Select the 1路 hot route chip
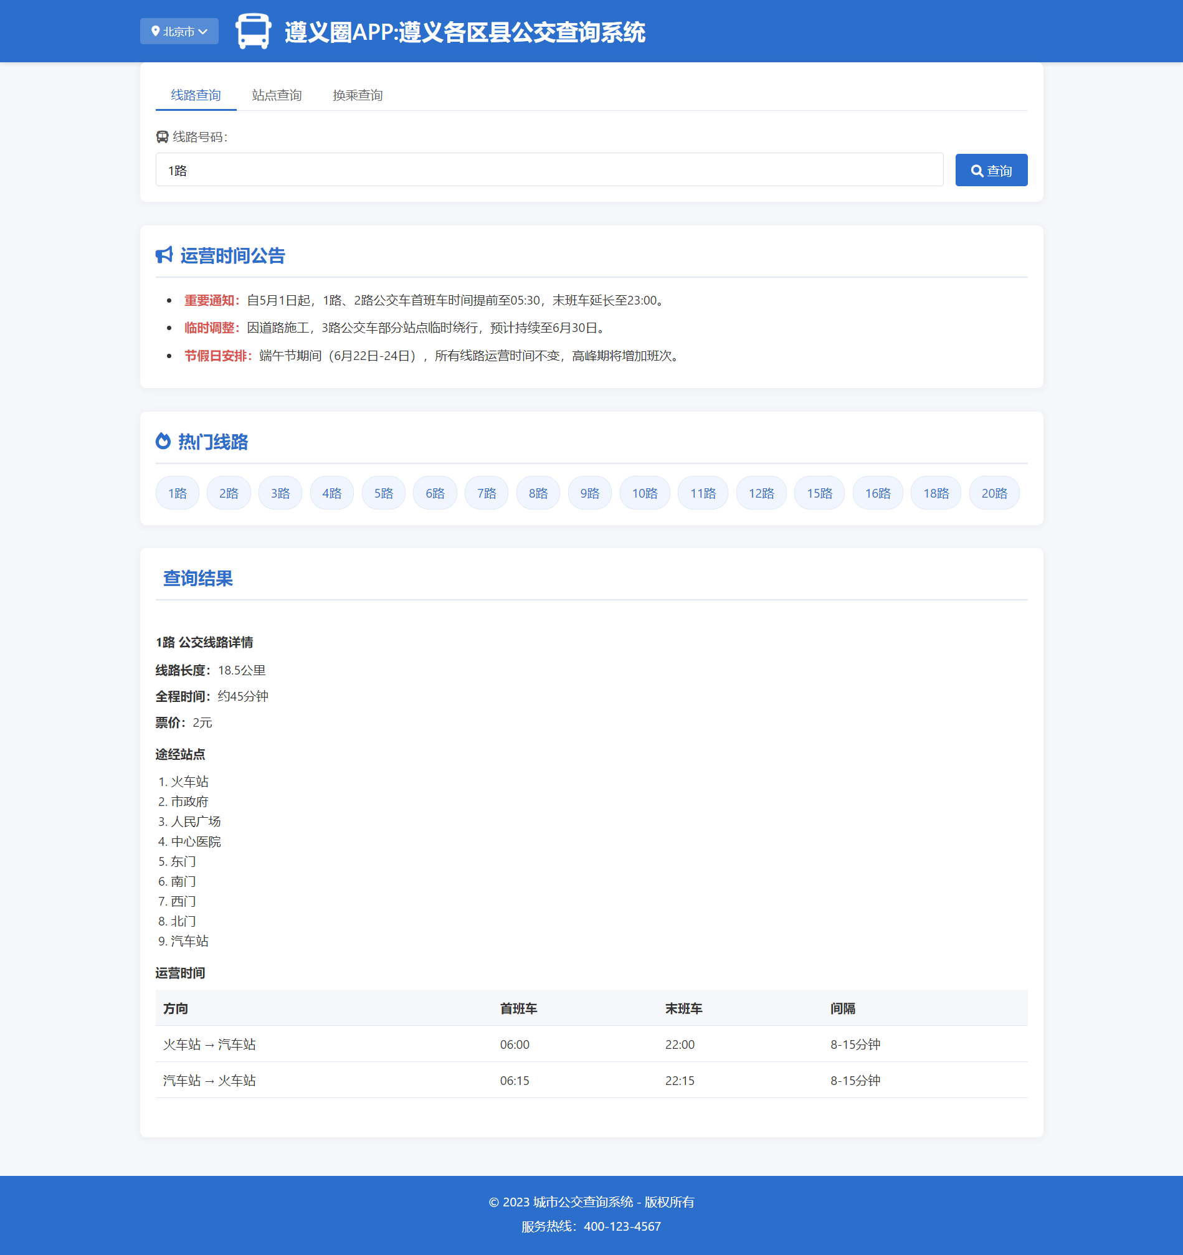Image resolution: width=1183 pixels, height=1255 pixels. click(x=178, y=493)
